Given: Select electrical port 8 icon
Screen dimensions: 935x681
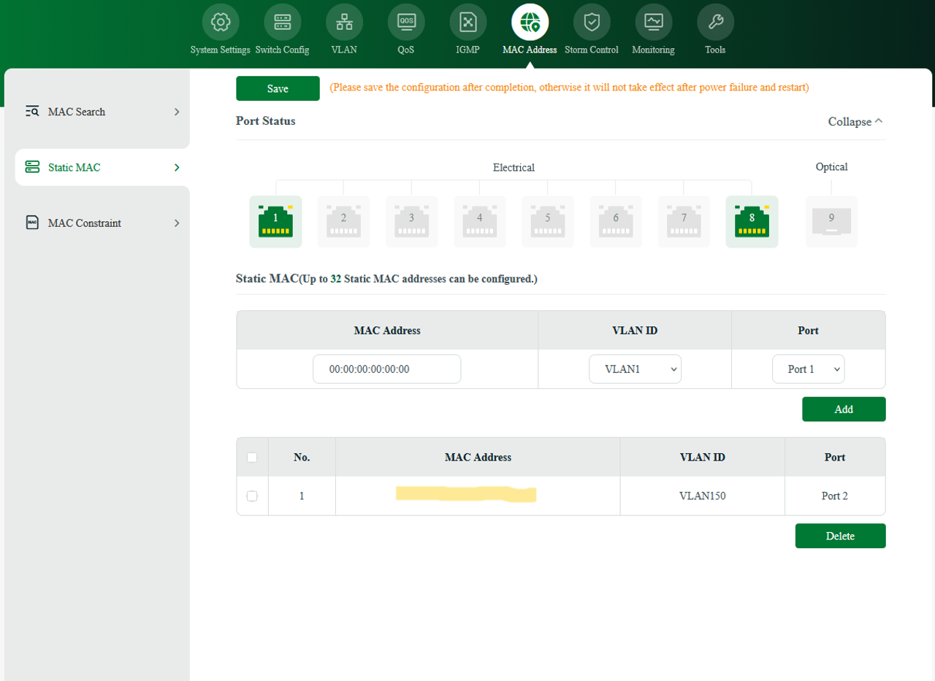Looking at the screenshot, I should pos(752,221).
